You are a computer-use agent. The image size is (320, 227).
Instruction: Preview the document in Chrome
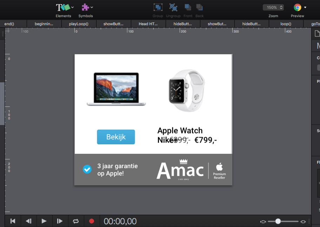pyautogui.click(x=297, y=7)
